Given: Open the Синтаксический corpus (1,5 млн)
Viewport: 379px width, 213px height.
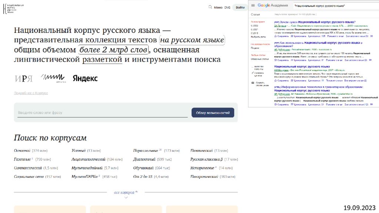Looking at the screenshot, I should click(x=36, y=168).
